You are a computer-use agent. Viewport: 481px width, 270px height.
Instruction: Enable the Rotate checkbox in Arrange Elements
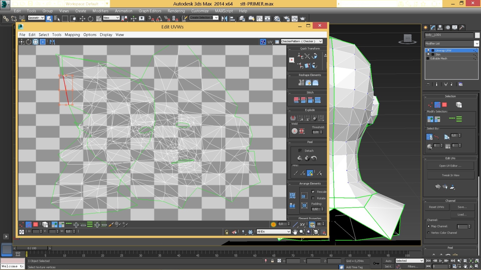coord(313,198)
